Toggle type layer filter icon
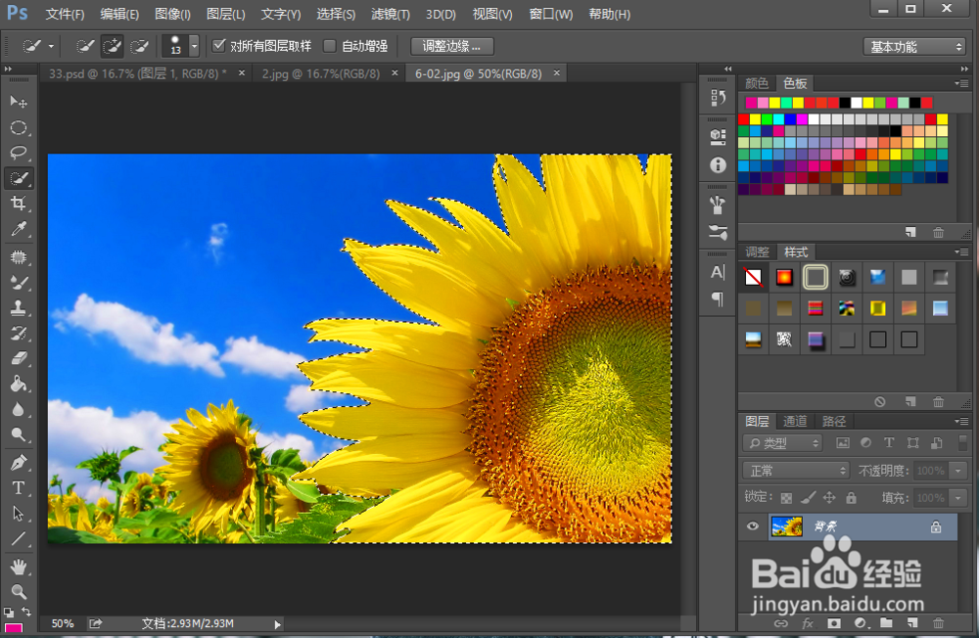 pos(889,442)
